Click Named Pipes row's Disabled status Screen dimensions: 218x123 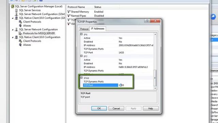tap(99, 16)
